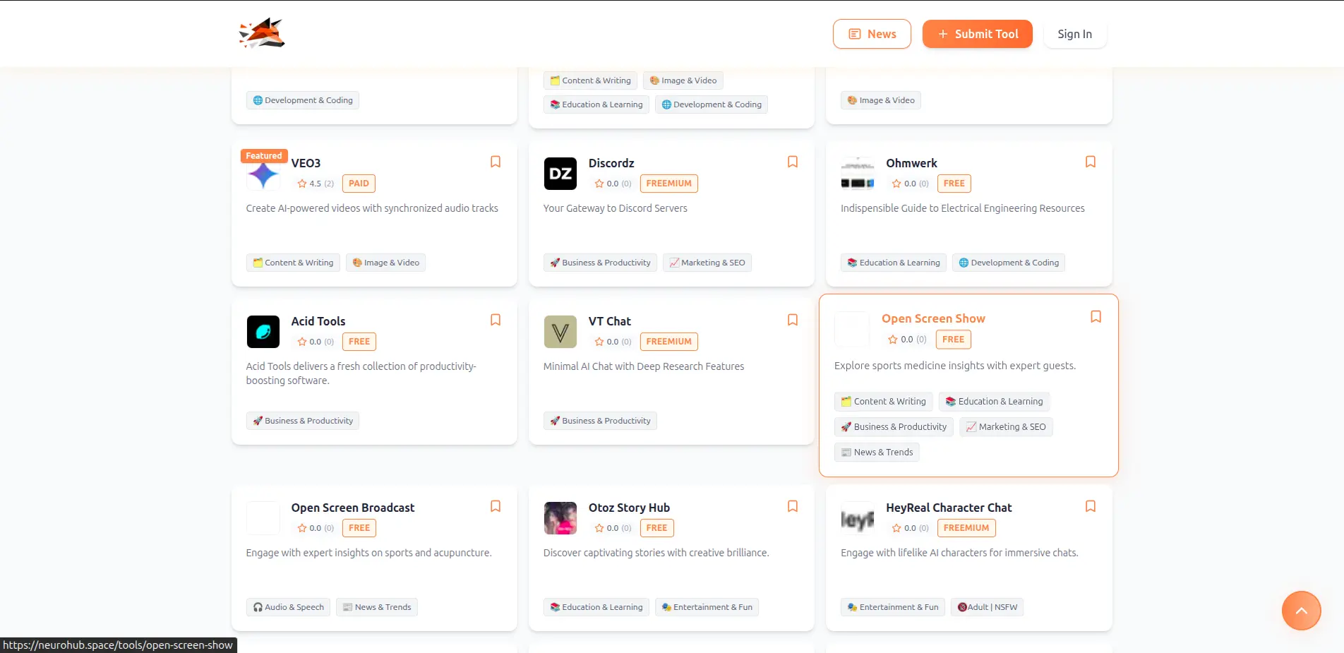
Task: Click the VEO3 4.5 star rating
Action: coord(315,184)
